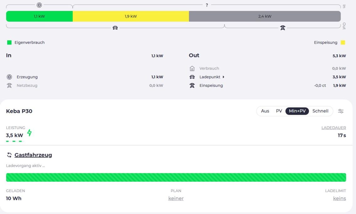Expand the Ladepunkt entry arrow
The image size is (356, 214).
tap(223, 77)
